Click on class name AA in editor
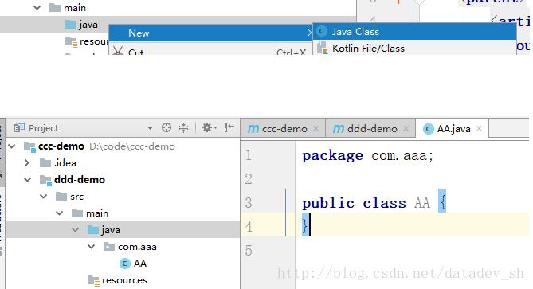Screen dimensions: 533x289 421,203
